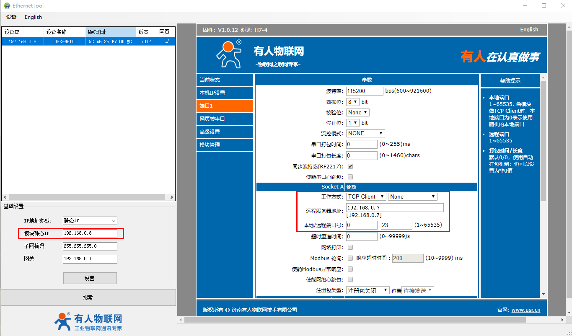The height and width of the screenshot is (336, 572).
Task: Select the 端口1 sidebar tab
Action: click(225, 106)
